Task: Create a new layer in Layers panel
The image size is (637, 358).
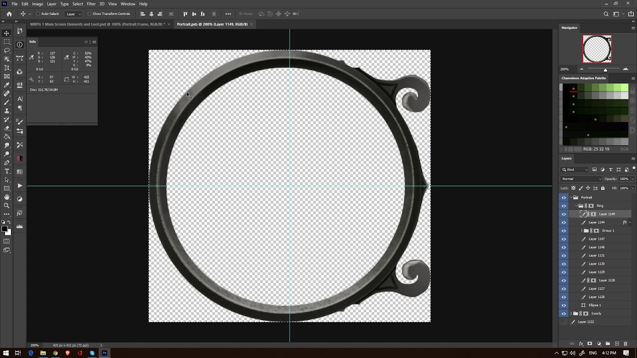Action: (x=617, y=344)
